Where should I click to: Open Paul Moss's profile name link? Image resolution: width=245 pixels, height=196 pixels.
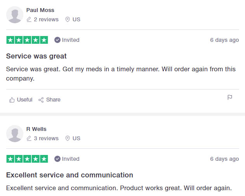40,10
